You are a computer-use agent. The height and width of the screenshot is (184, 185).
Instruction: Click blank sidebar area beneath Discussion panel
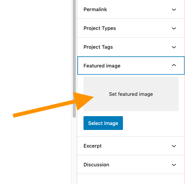point(130,179)
